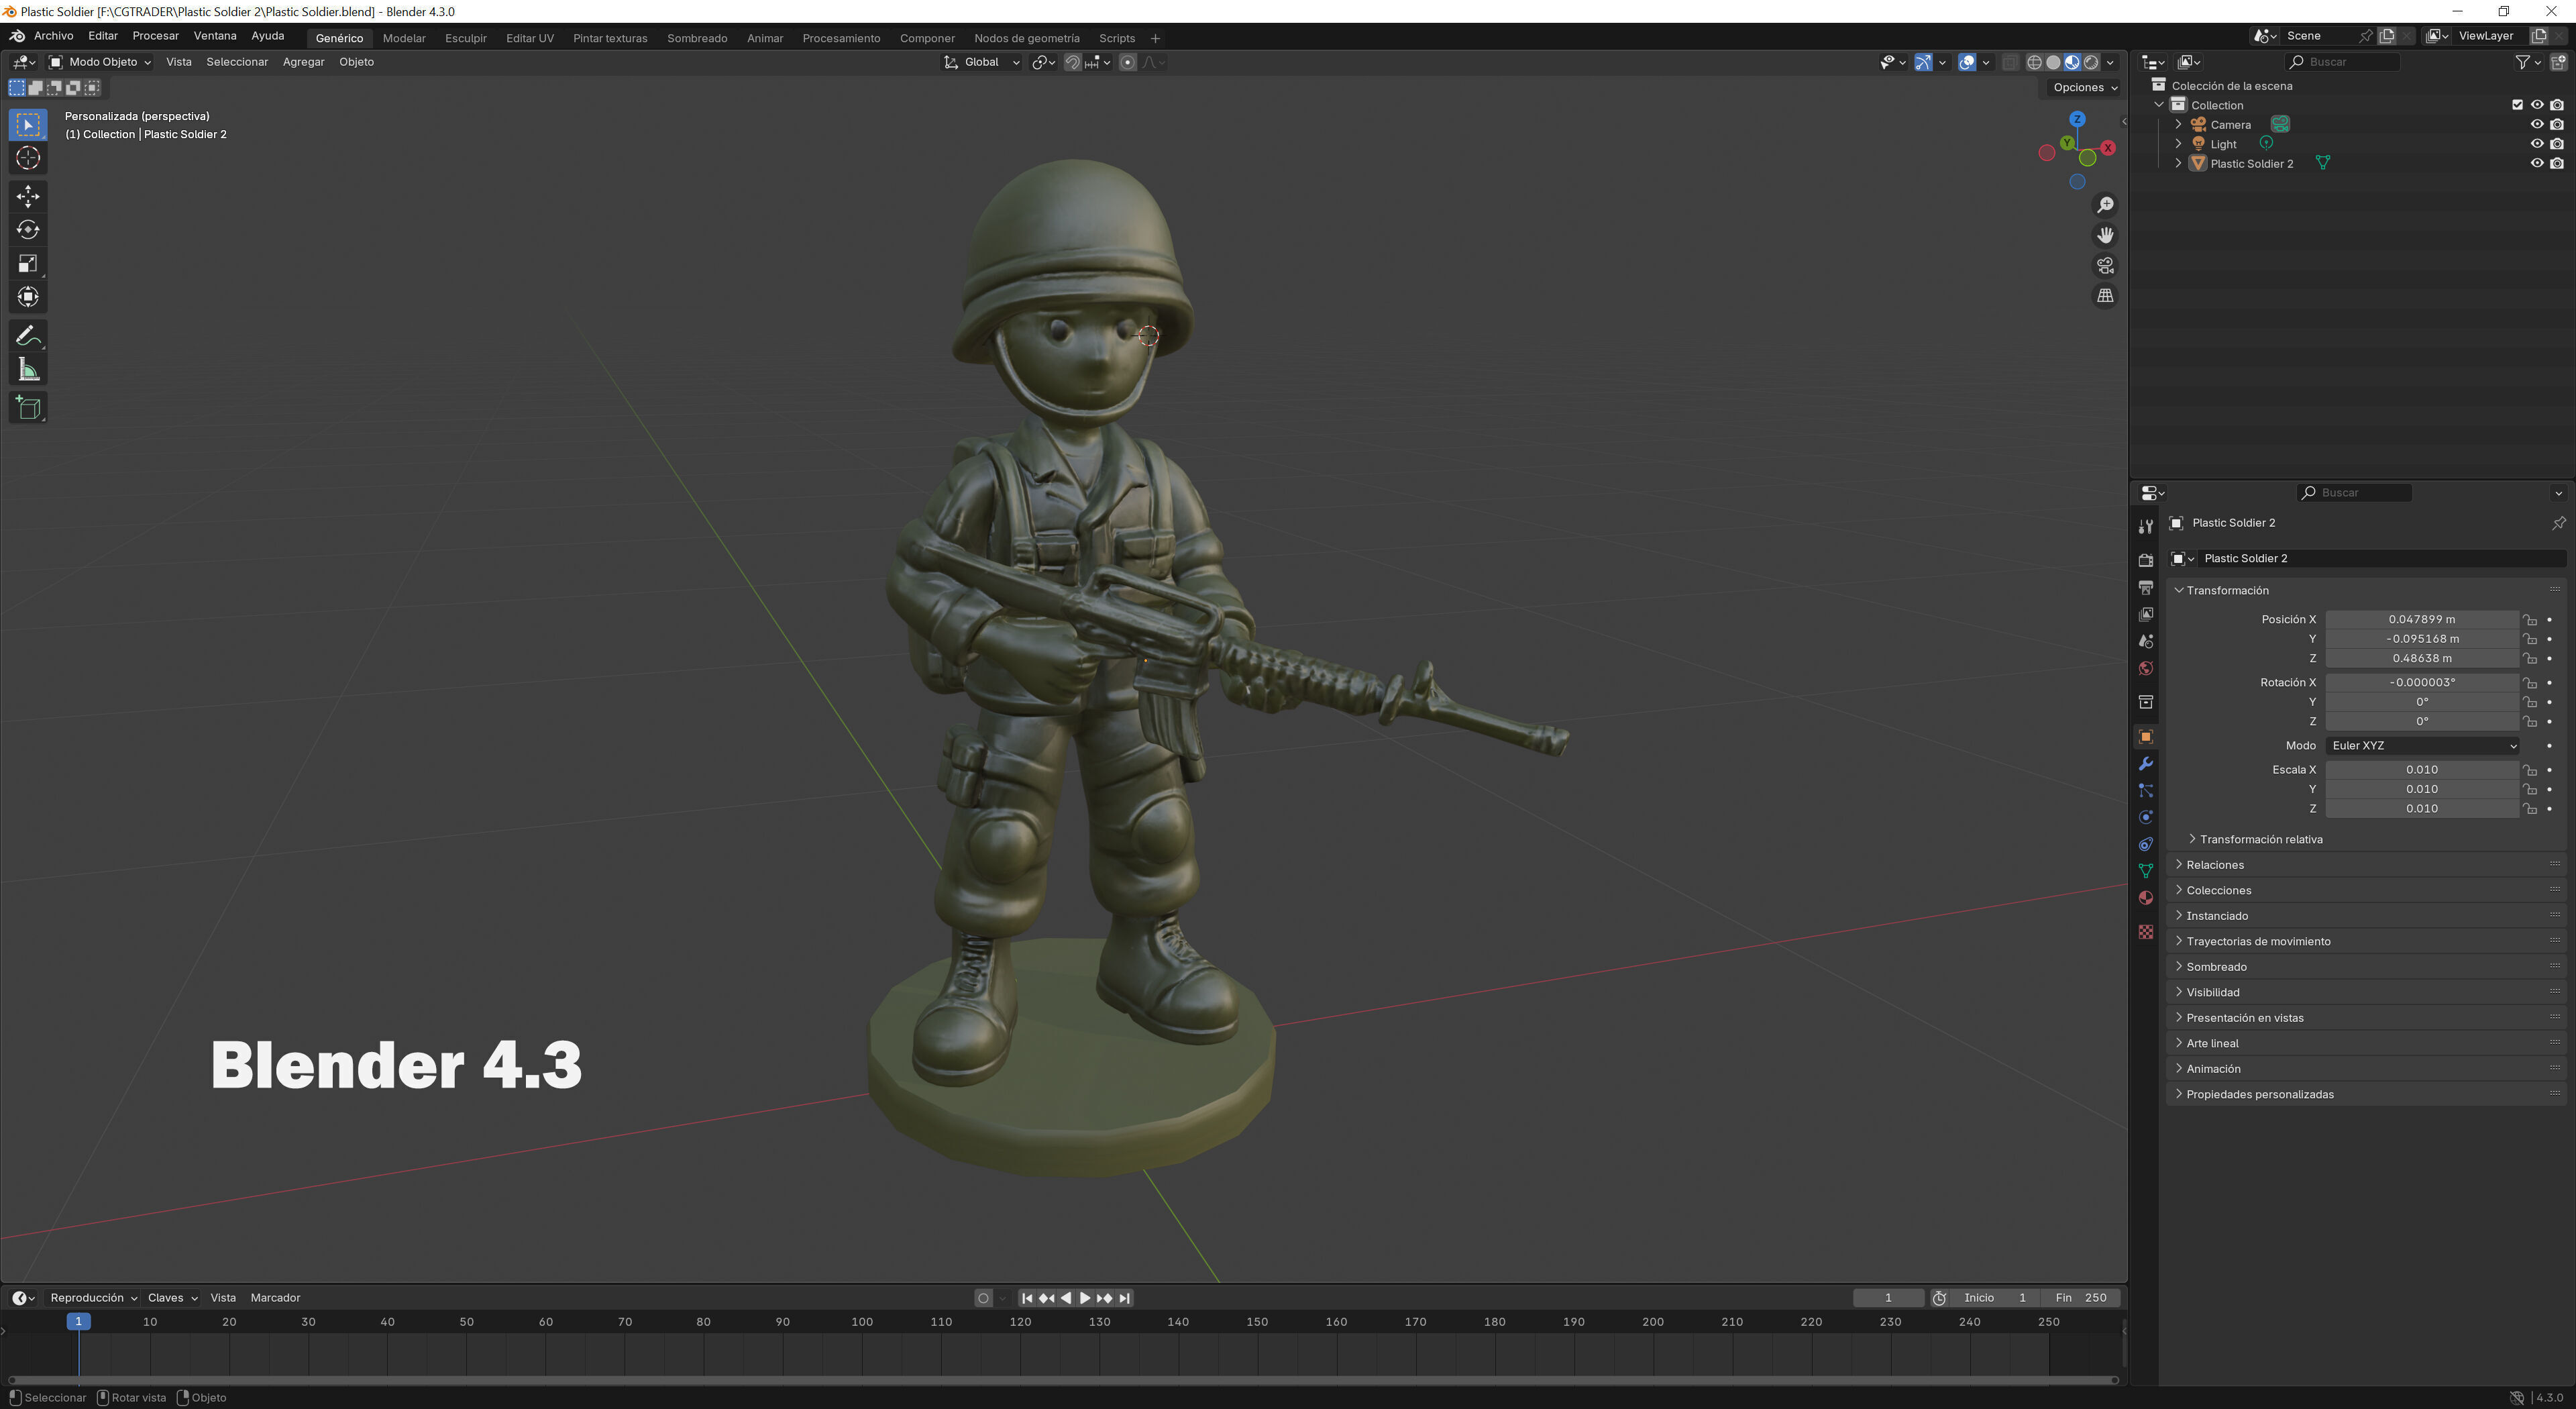The height and width of the screenshot is (1409, 2576).
Task: Play the animation forward
Action: click(1085, 1298)
